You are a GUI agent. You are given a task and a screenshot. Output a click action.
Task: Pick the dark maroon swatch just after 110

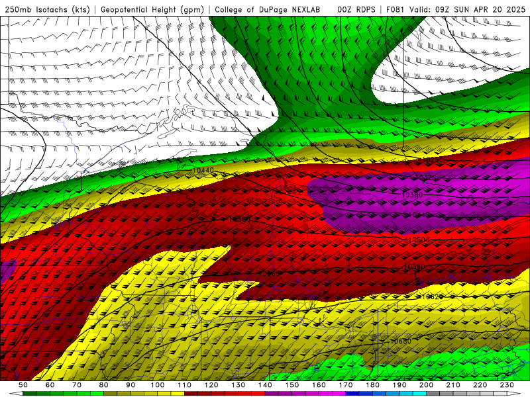pyautogui.click(x=191, y=394)
